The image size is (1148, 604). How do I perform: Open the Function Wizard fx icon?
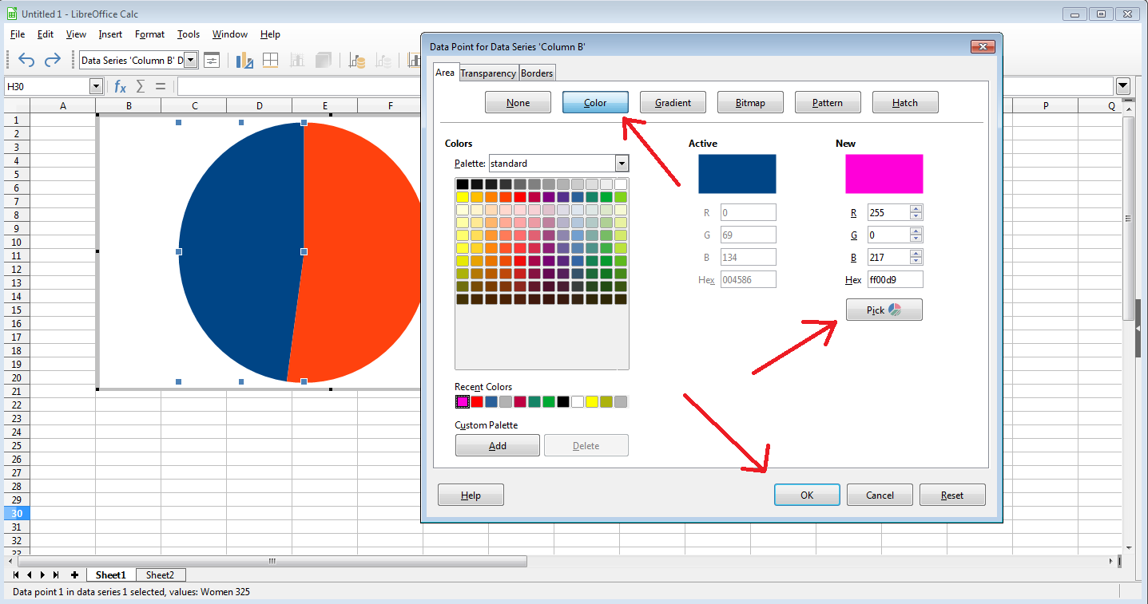click(120, 86)
